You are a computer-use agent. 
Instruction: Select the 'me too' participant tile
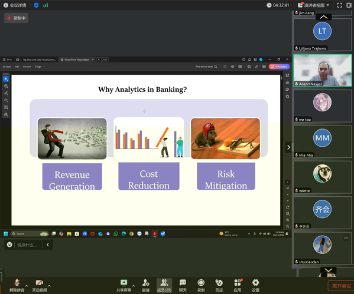323,106
